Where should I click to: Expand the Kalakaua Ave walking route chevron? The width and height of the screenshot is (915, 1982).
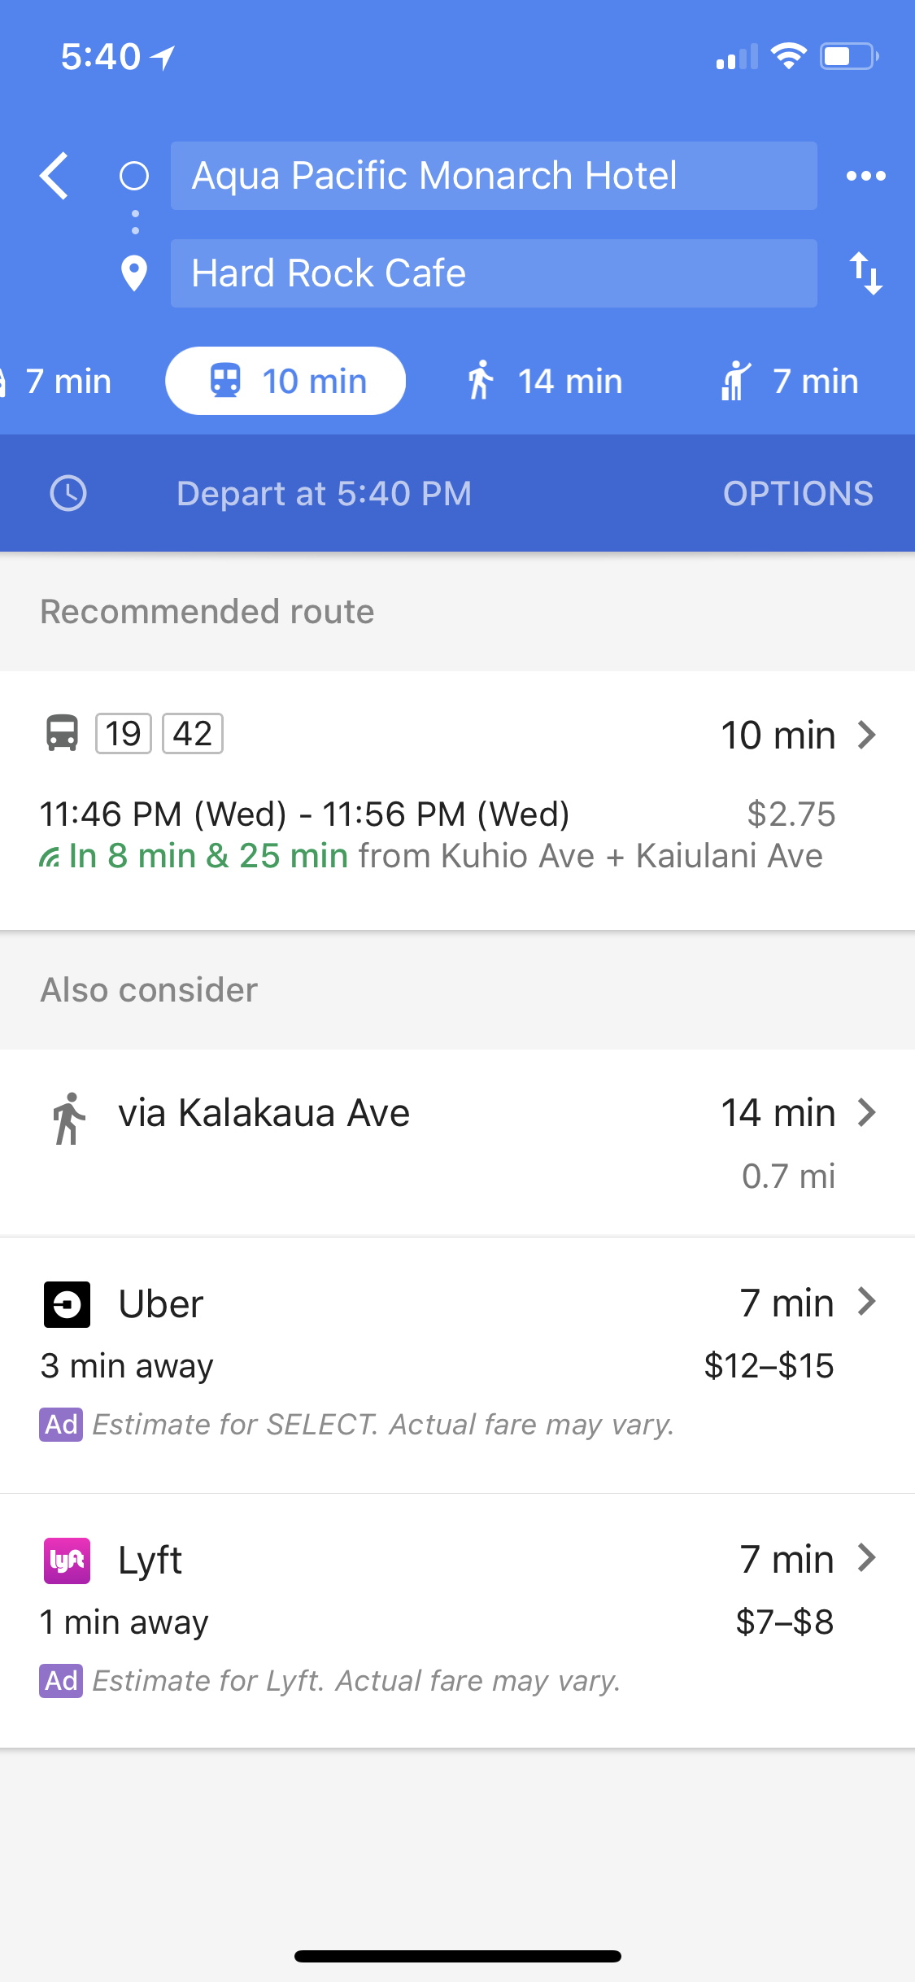click(x=867, y=1112)
